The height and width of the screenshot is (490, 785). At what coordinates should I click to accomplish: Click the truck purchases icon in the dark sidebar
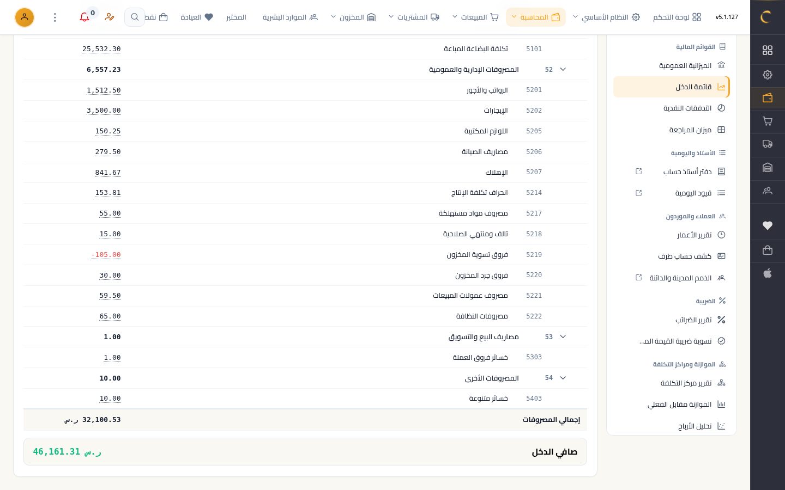[768, 144]
